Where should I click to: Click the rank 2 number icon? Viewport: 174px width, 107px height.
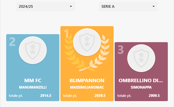coord(12,42)
